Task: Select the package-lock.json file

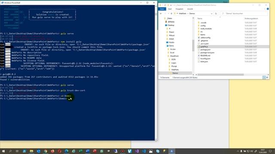Action: 207,53
